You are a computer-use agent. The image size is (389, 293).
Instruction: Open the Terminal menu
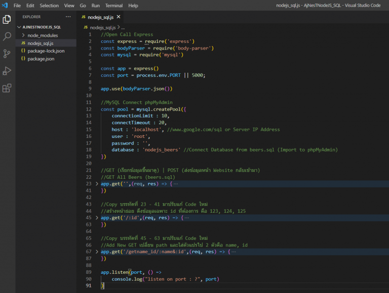pos(113,6)
